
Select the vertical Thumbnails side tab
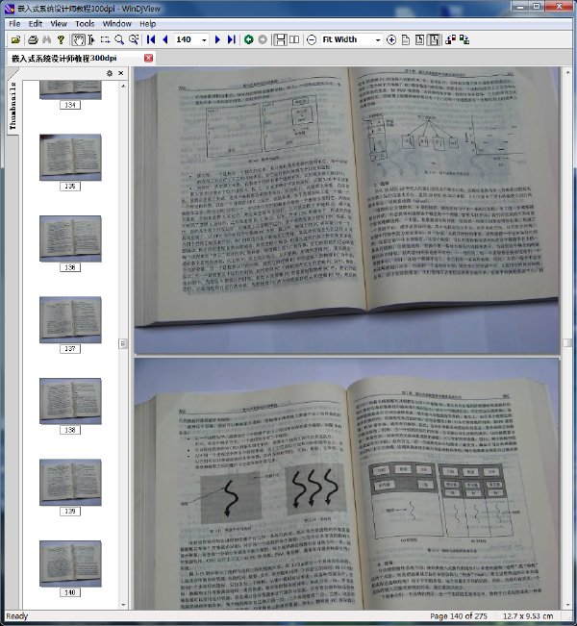(13, 105)
